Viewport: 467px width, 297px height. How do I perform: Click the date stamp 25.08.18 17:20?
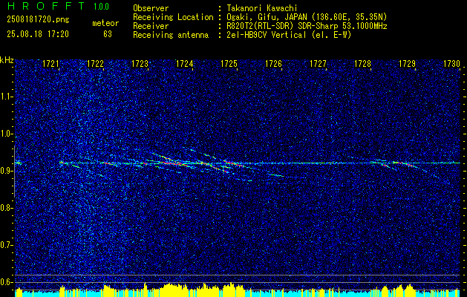point(38,34)
